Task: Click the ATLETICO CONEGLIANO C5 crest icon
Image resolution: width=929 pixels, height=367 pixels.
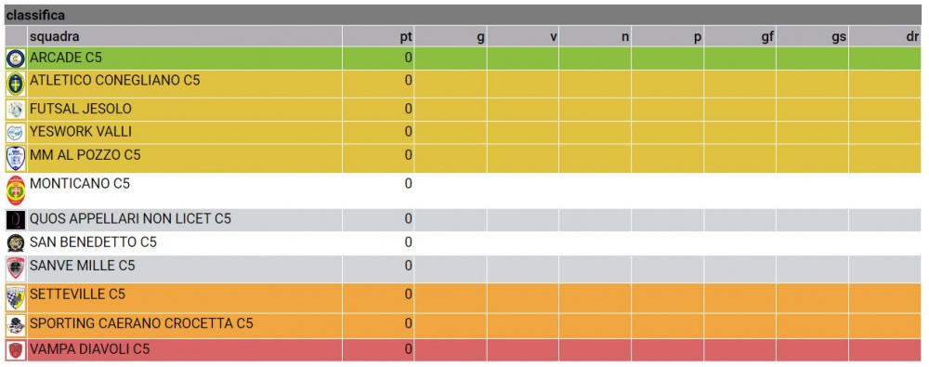Action: [16, 85]
